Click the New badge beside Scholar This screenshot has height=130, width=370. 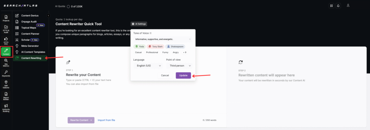(35, 40)
